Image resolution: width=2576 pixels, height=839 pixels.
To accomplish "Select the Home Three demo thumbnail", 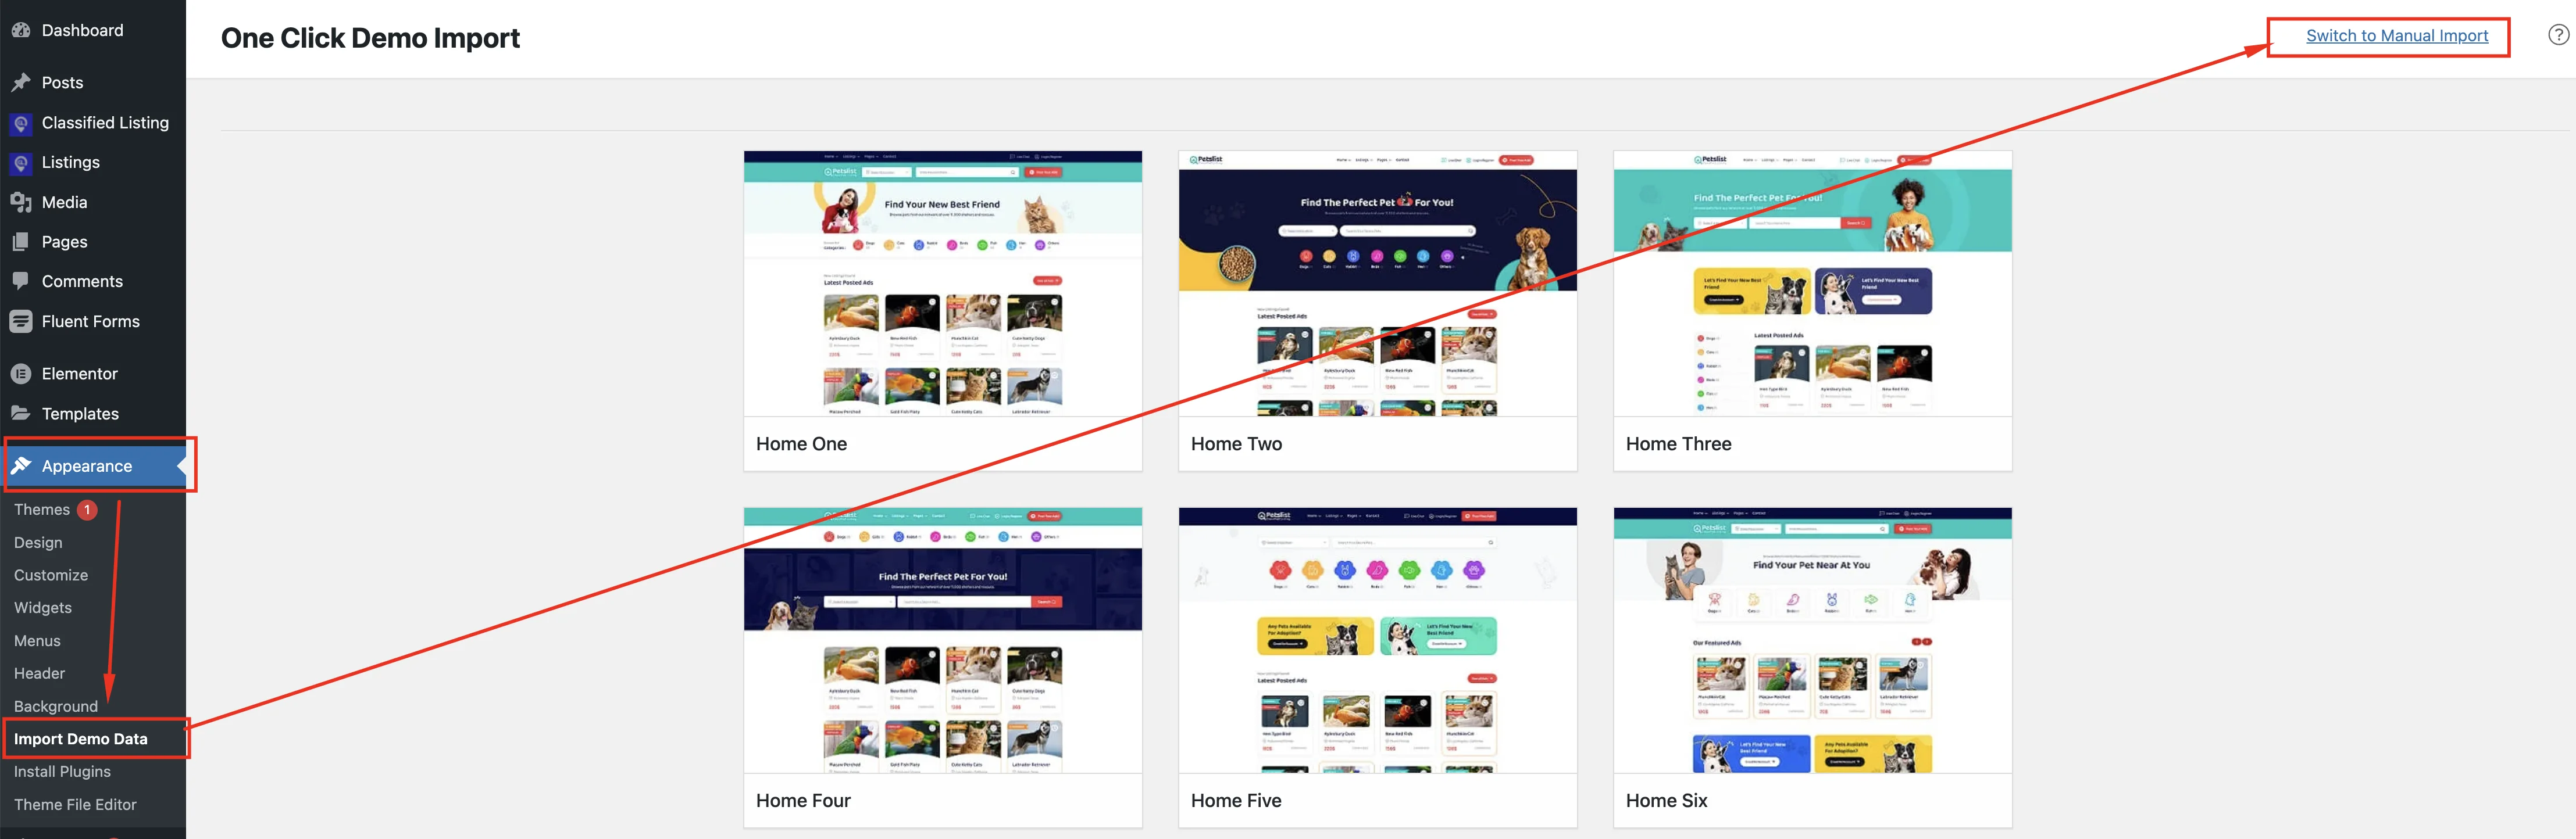I will coord(1813,284).
